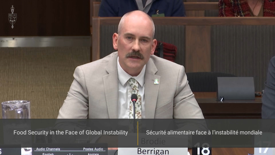Click the Parliament crest logo watermark
This screenshot has height=155, width=275.
[x=12, y=17]
